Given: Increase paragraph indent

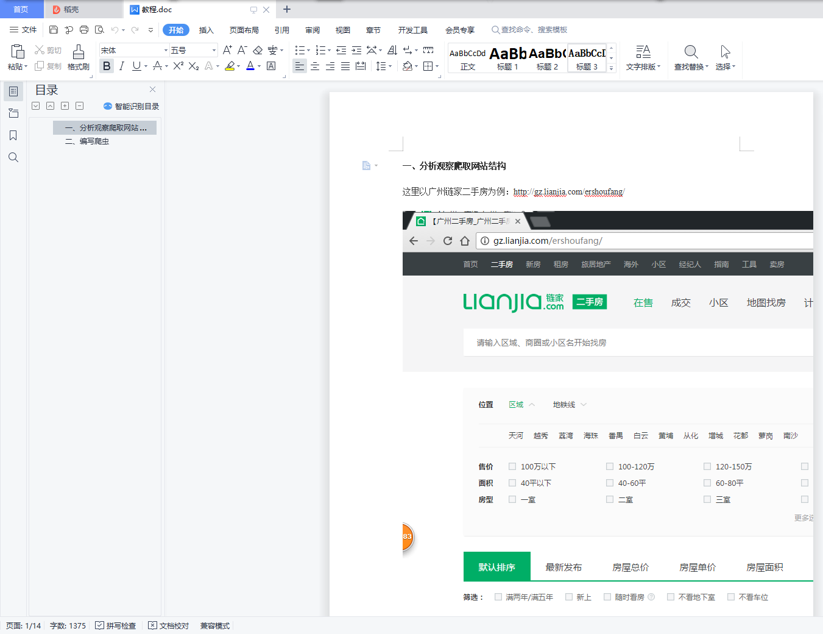Looking at the screenshot, I should (x=356, y=50).
